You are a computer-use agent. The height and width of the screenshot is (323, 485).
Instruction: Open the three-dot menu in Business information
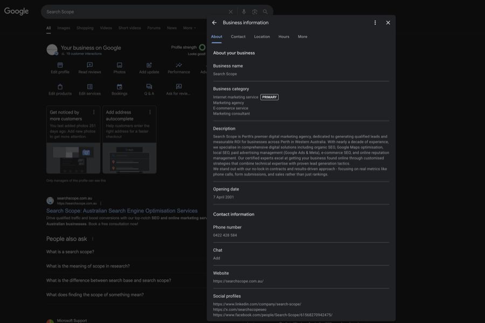pos(375,23)
